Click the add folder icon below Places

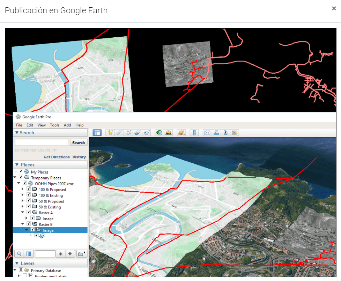[82, 254]
